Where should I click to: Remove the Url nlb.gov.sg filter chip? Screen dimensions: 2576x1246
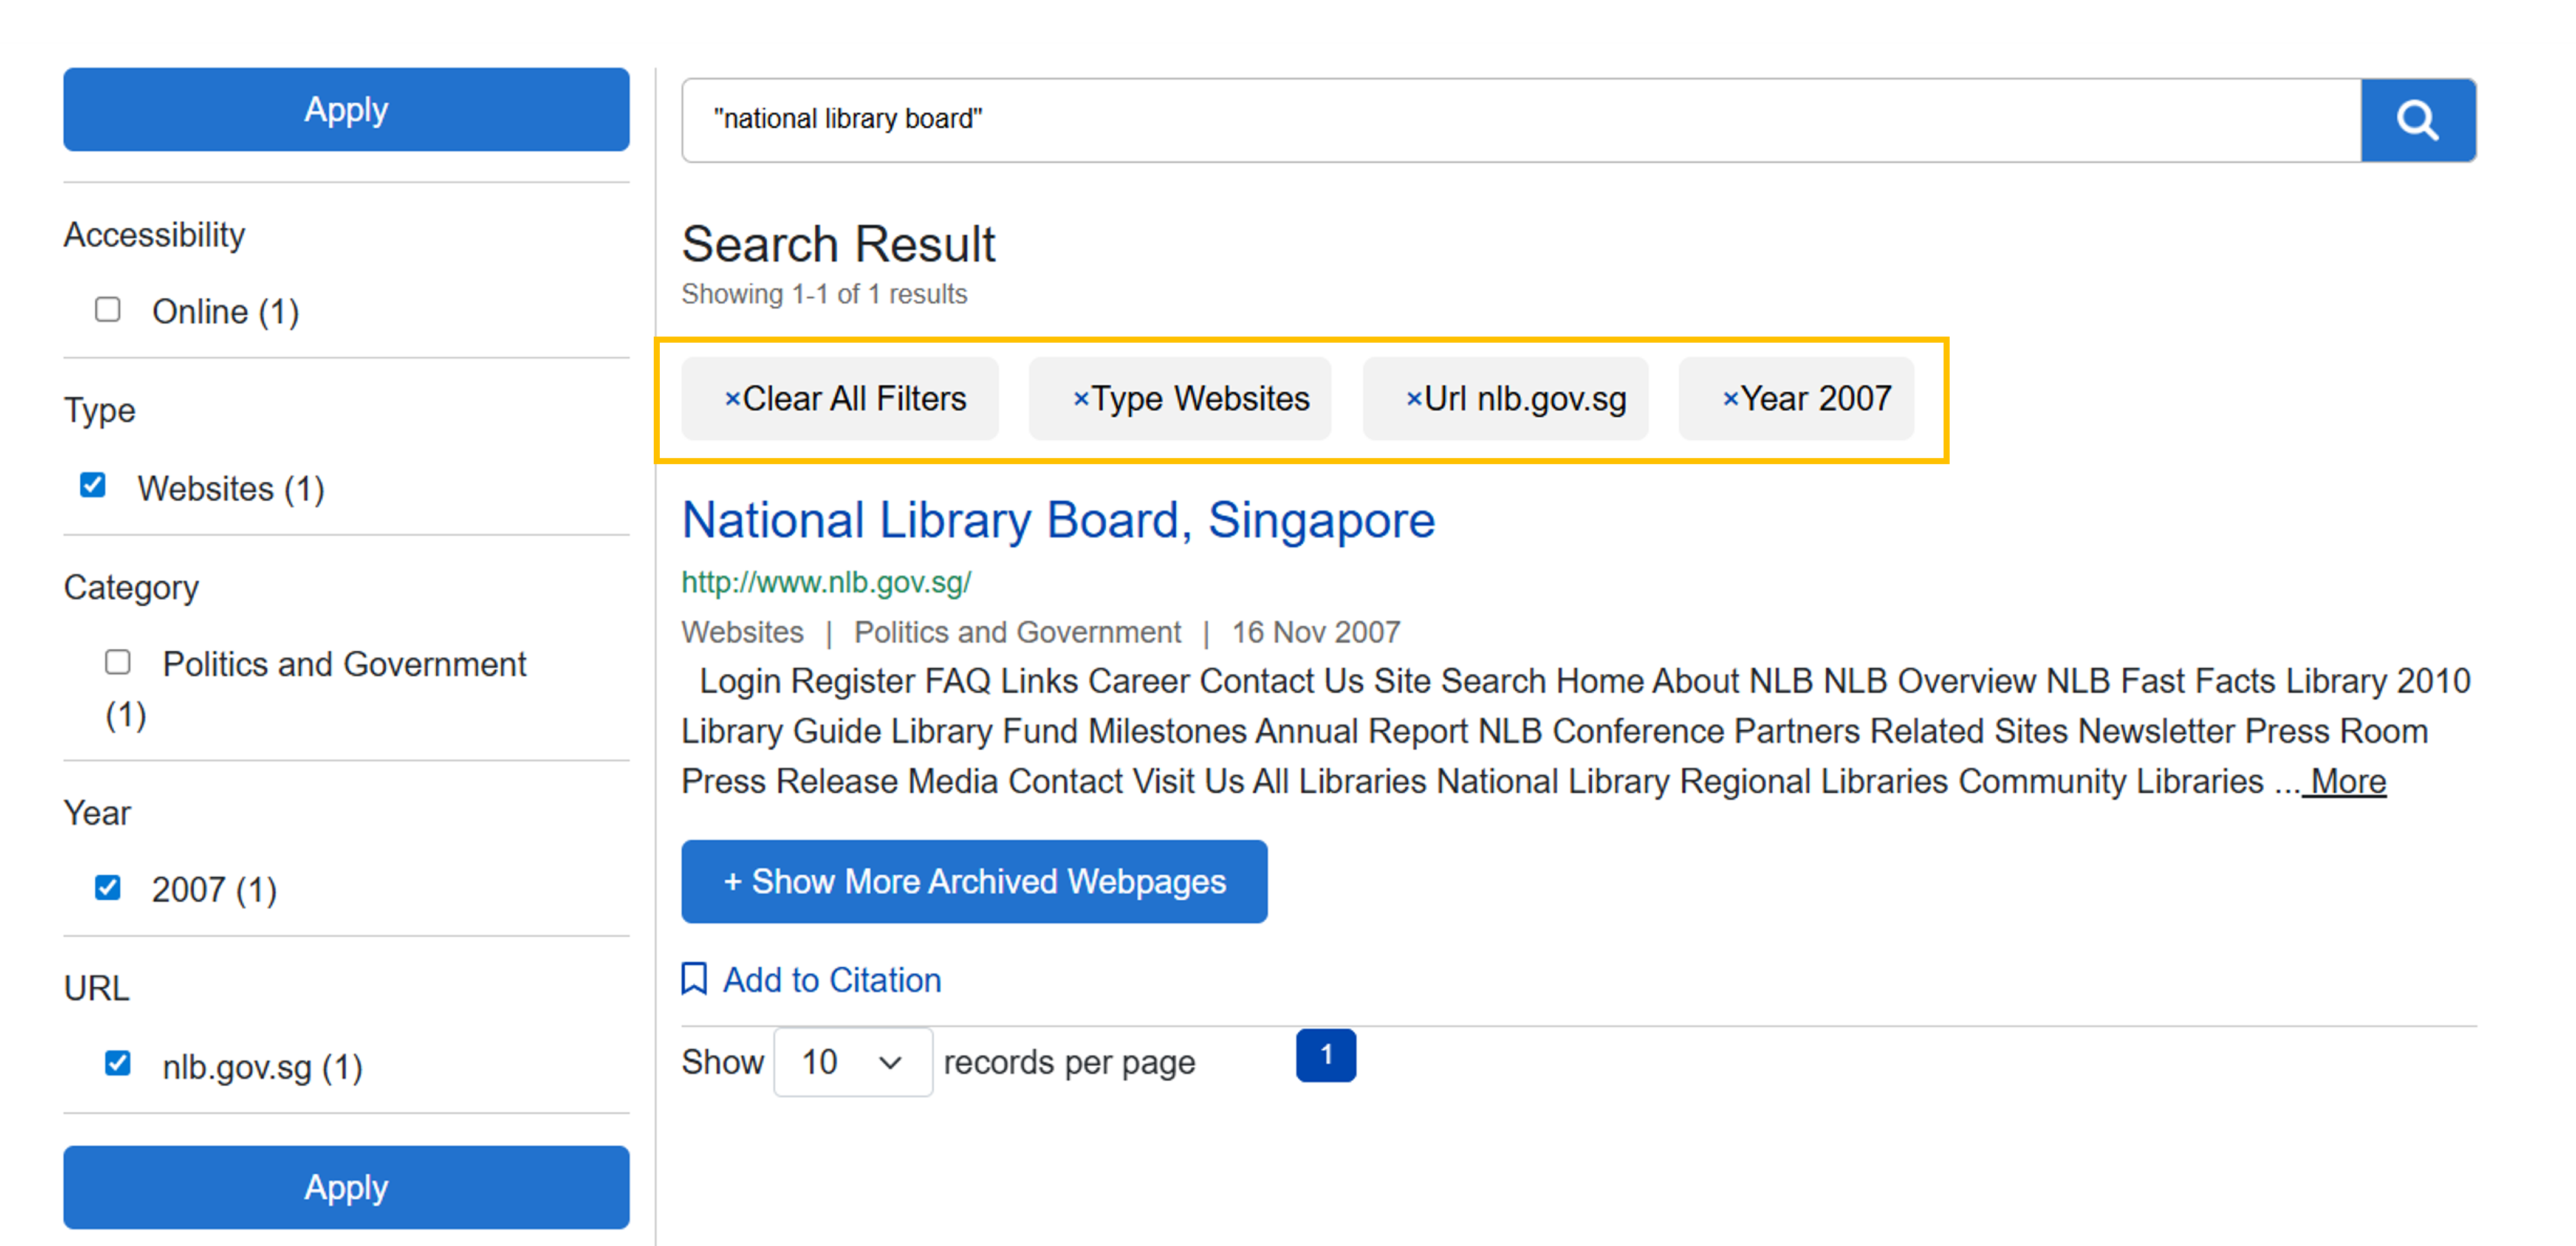pos(1413,399)
